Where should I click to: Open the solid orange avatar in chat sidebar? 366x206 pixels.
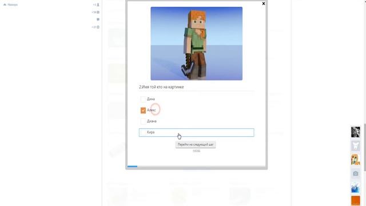[356, 201]
